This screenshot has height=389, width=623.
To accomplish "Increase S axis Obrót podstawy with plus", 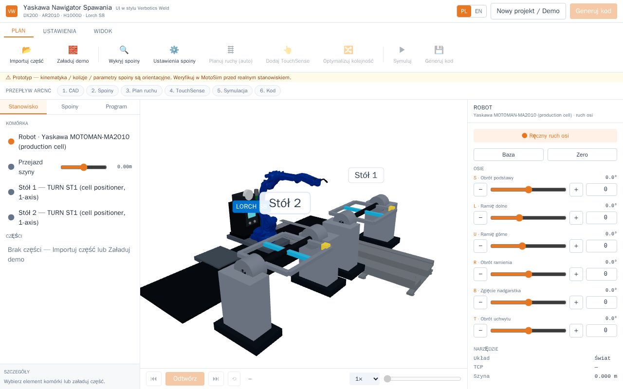I will [x=576, y=190].
